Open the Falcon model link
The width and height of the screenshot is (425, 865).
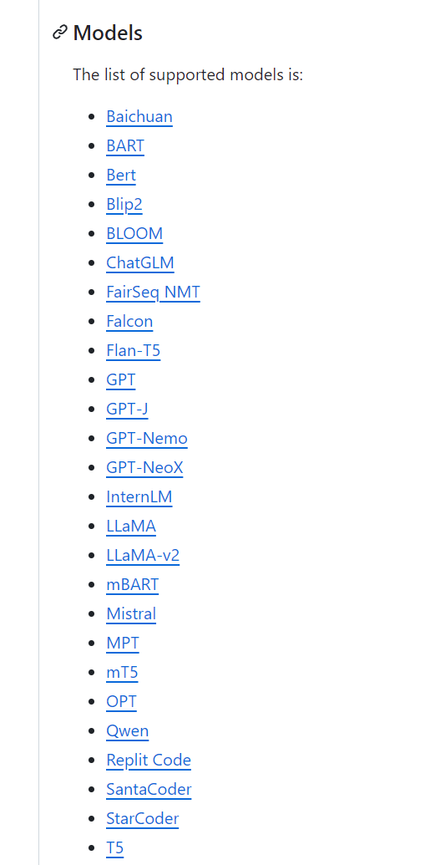pos(129,321)
